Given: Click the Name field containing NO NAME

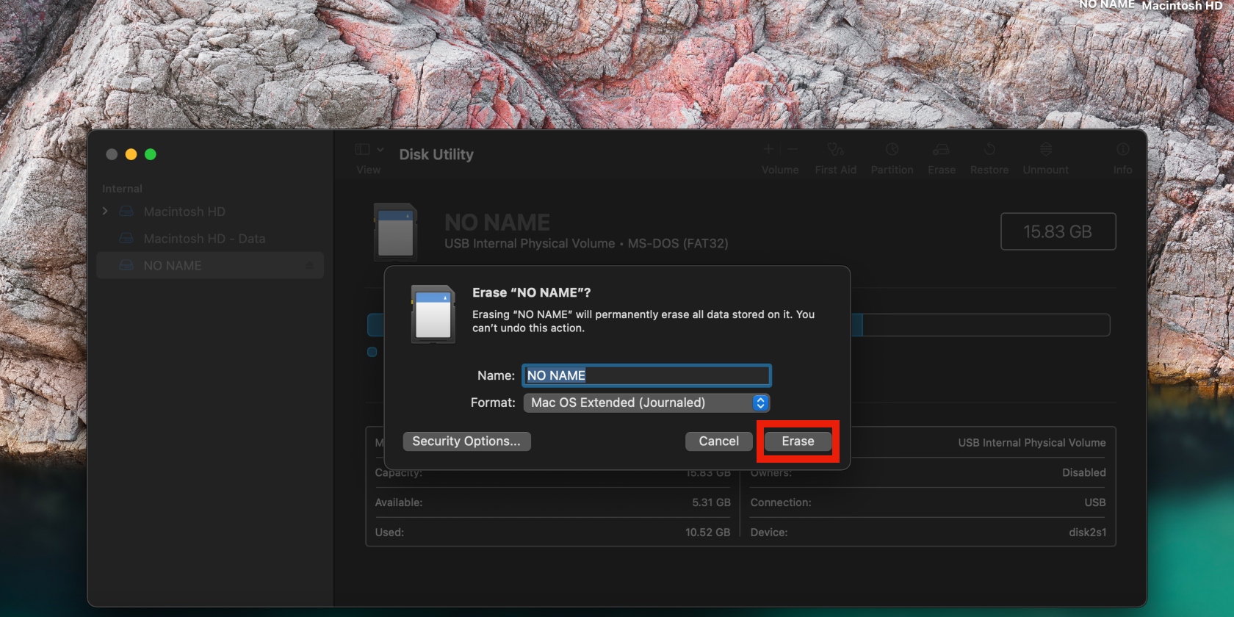Looking at the screenshot, I should click(646, 375).
